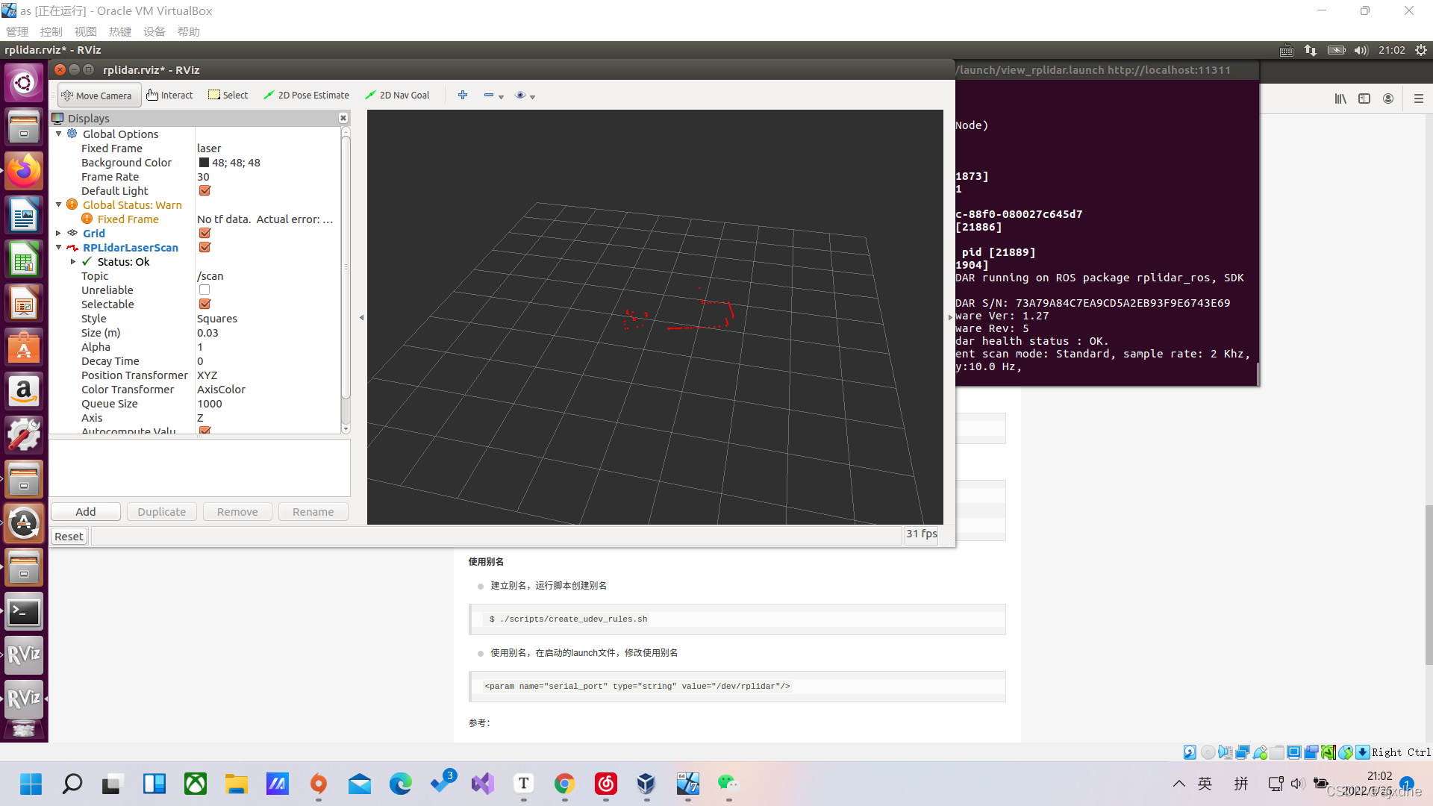
Task: Choose the Select tool in toolbar
Action: pyautogui.click(x=228, y=96)
